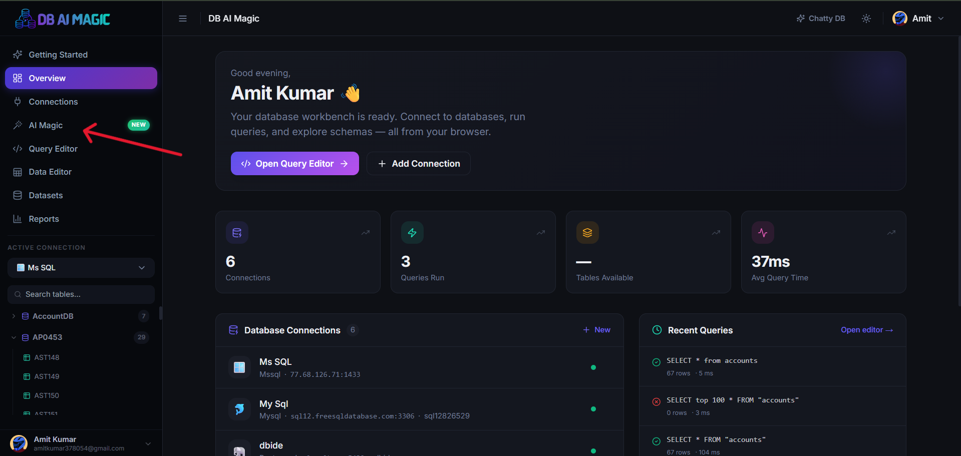Click the 29 count badge on AP0453
The height and width of the screenshot is (456, 961).
pyautogui.click(x=142, y=337)
